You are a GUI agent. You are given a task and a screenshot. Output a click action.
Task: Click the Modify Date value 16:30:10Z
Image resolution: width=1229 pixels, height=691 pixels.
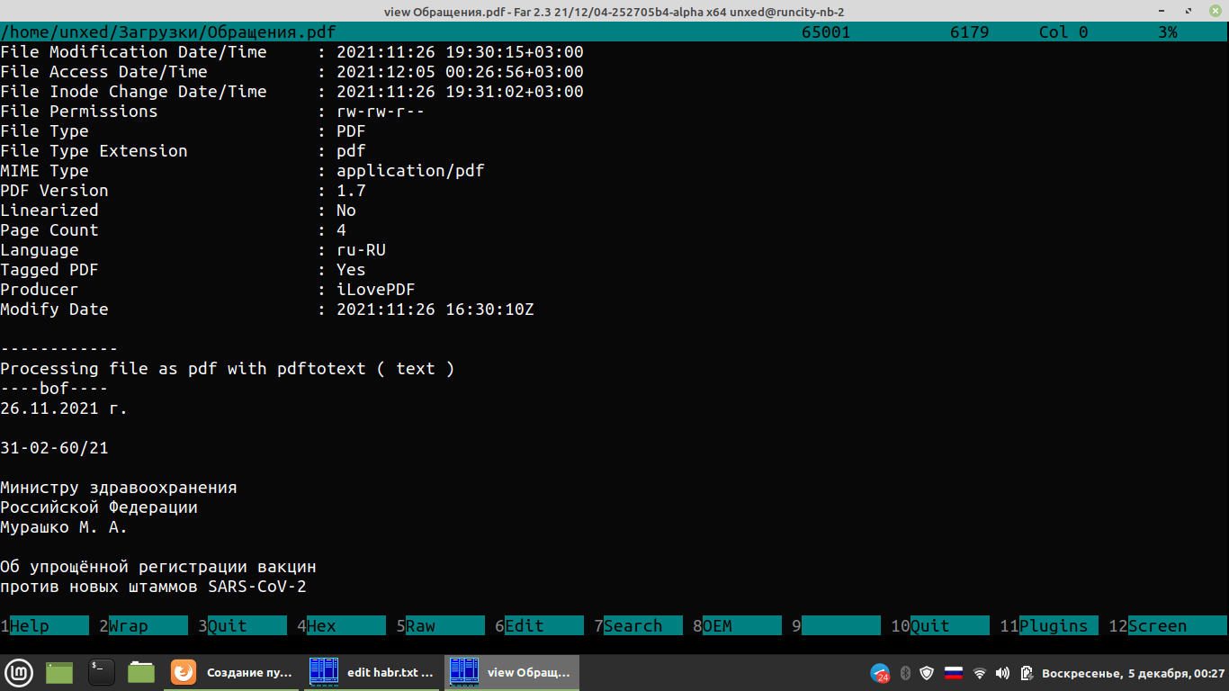pyautogui.click(x=435, y=310)
